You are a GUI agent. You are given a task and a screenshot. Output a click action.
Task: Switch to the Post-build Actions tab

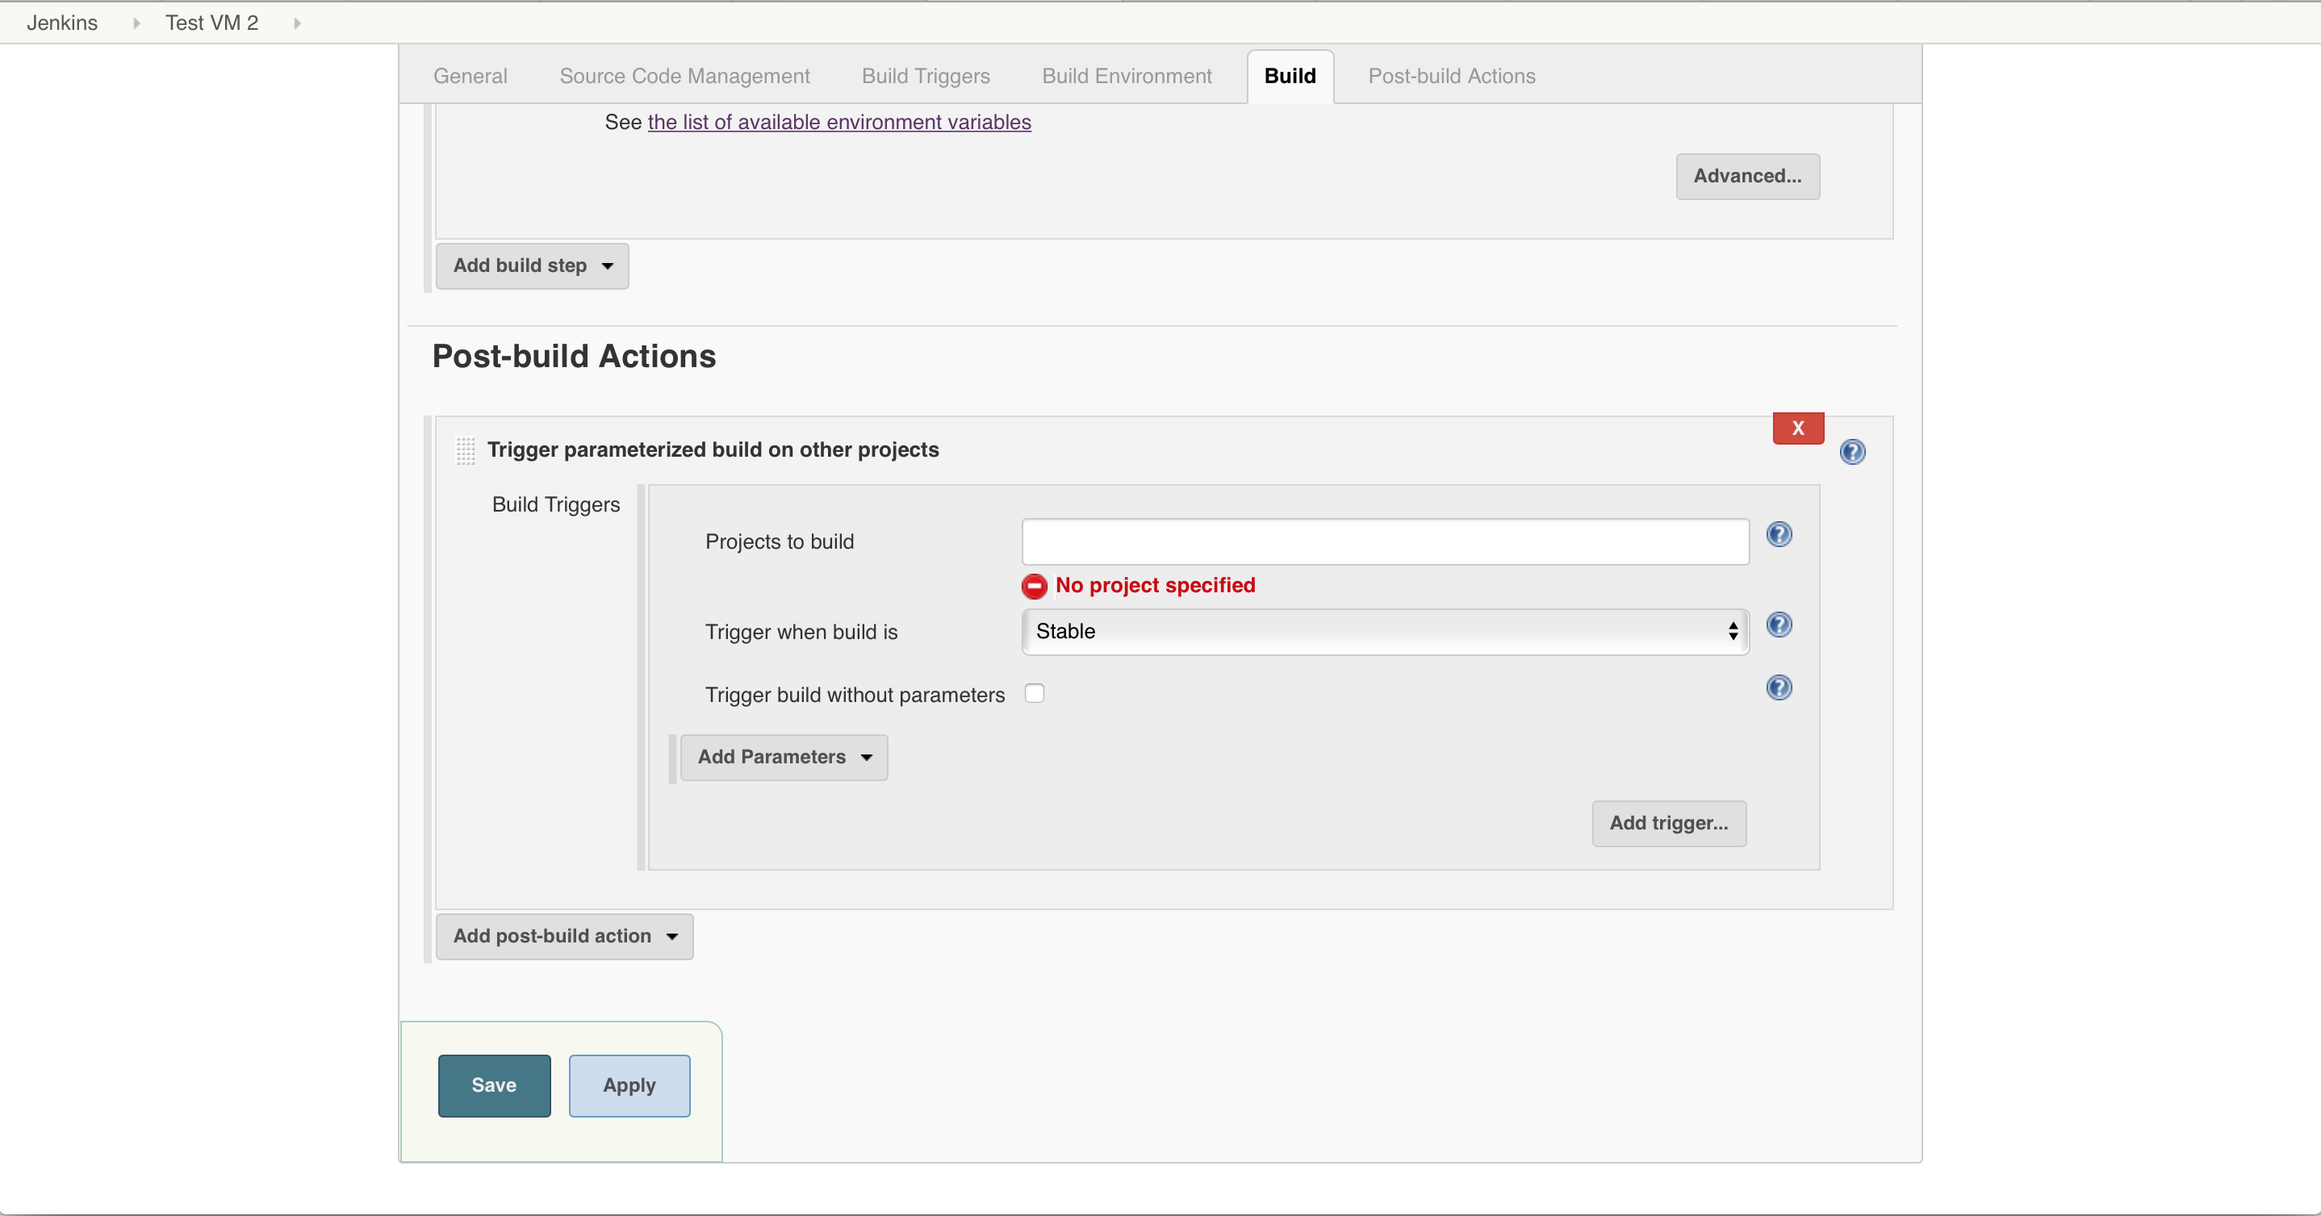pyautogui.click(x=1451, y=75)
